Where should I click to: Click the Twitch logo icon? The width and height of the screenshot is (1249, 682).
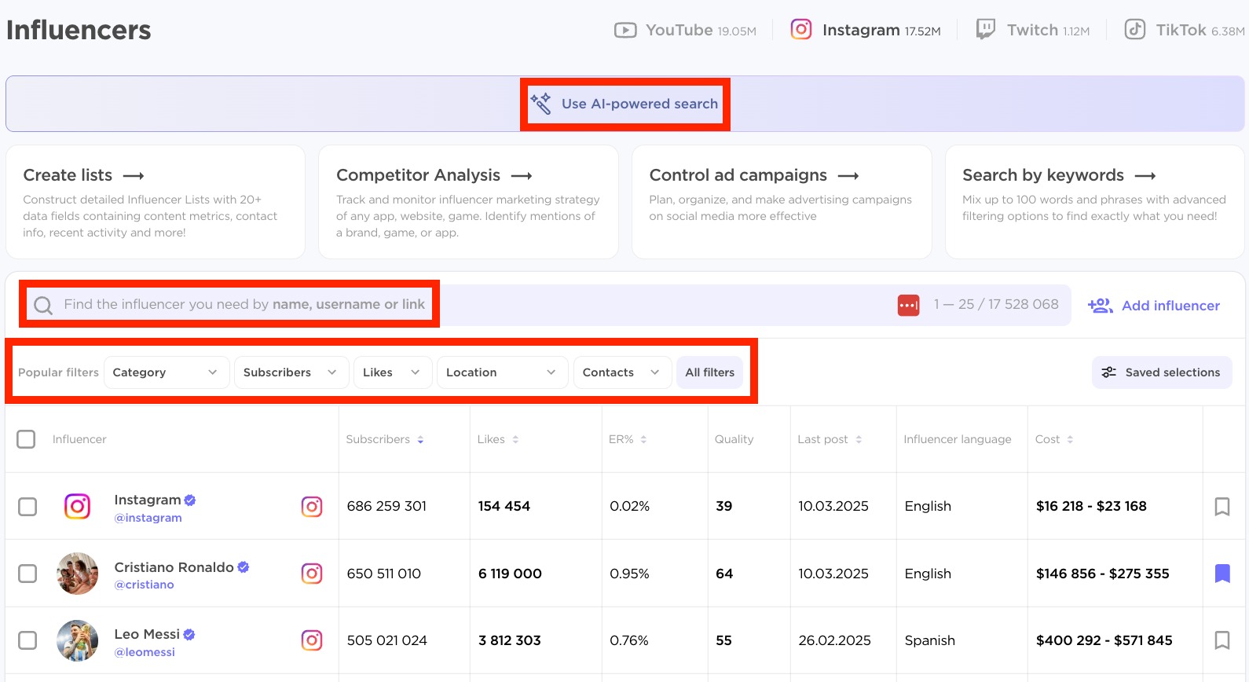click(985, 30)
